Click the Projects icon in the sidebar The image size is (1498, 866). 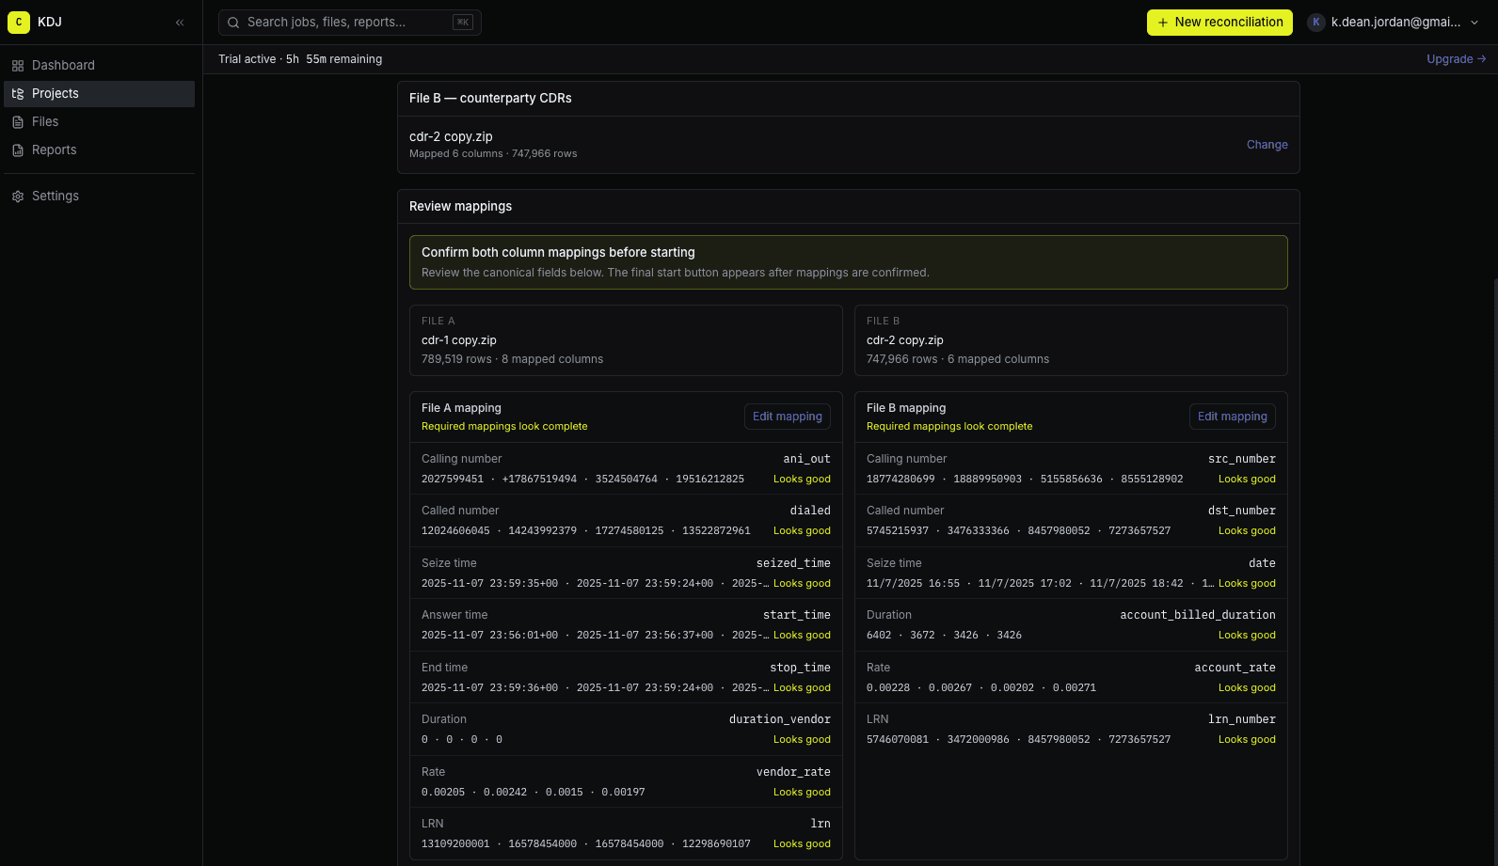[18, 94]
